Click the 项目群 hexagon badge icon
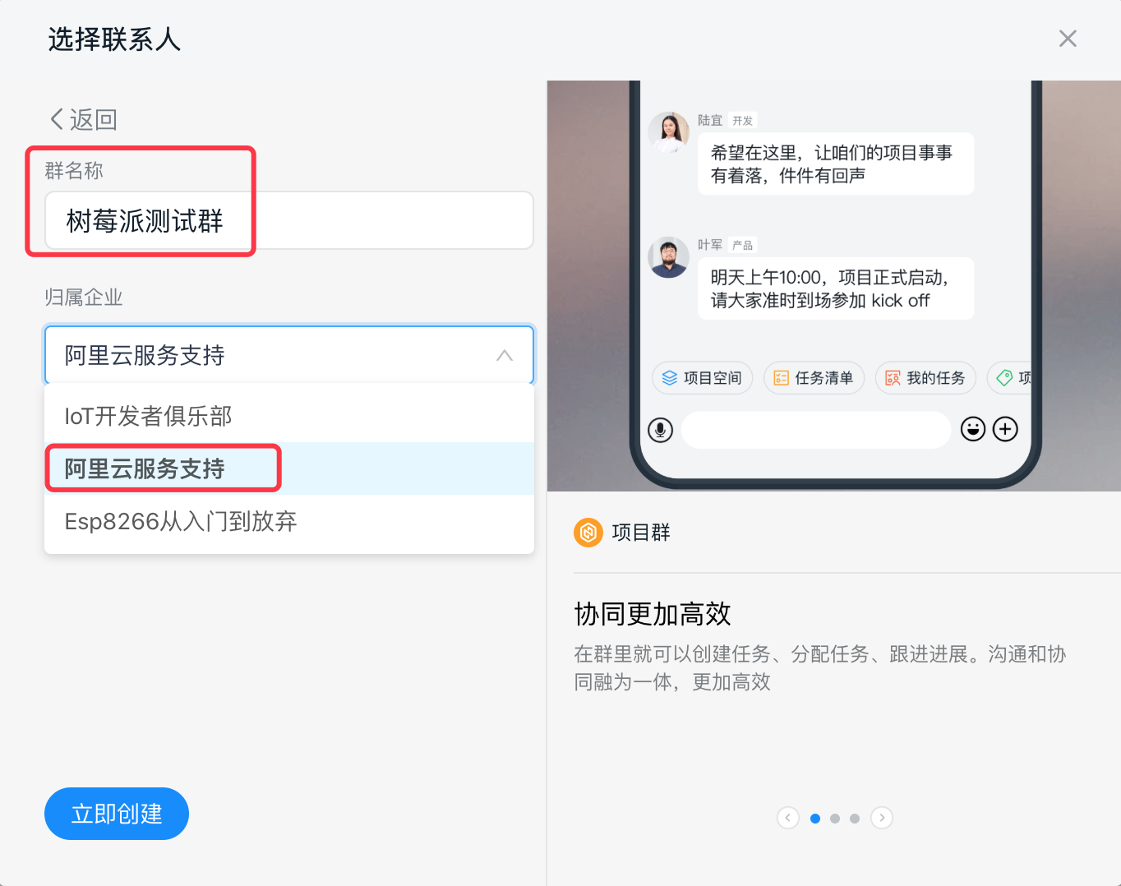 click(588, 532)
